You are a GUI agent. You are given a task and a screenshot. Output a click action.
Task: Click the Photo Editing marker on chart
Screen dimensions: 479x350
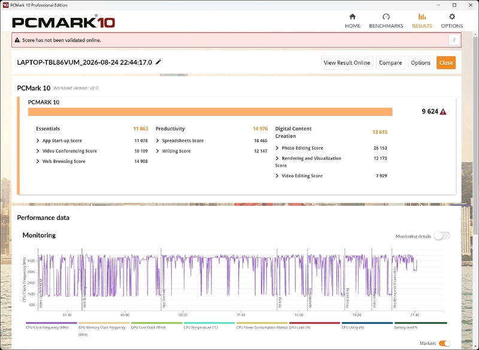point(347,298)
